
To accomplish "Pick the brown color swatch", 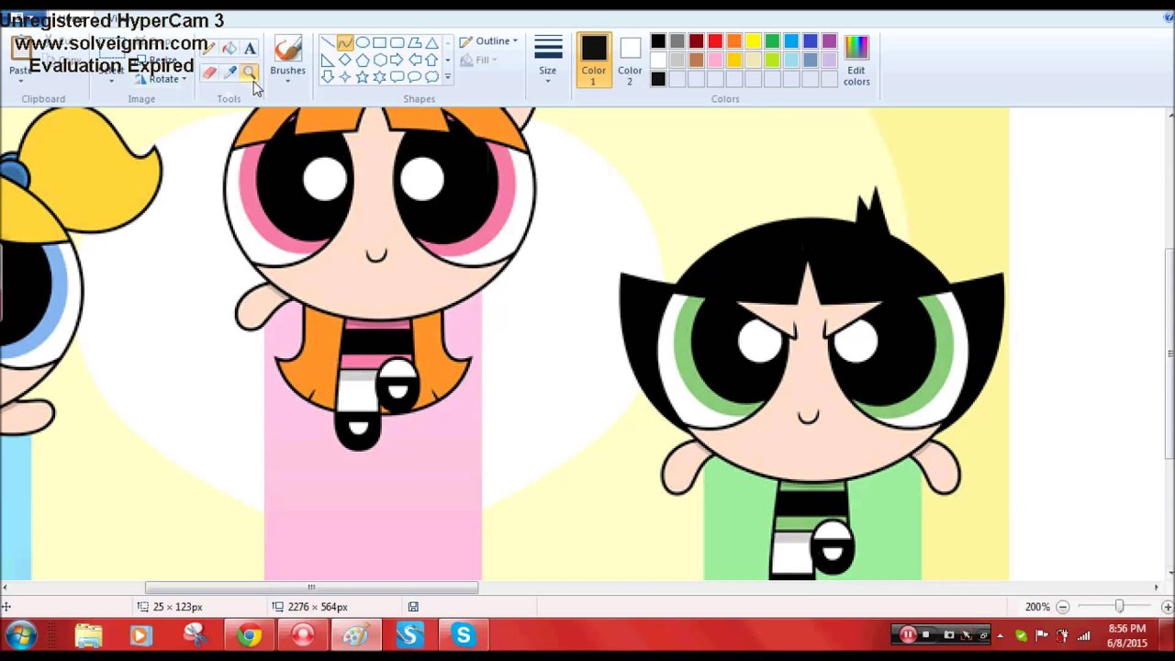I will (696, 61).
